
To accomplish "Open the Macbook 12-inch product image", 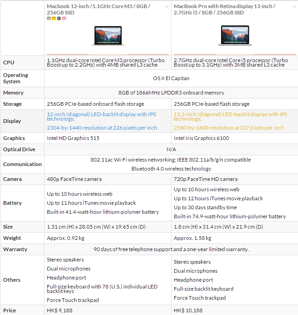I will pos(108,36).
